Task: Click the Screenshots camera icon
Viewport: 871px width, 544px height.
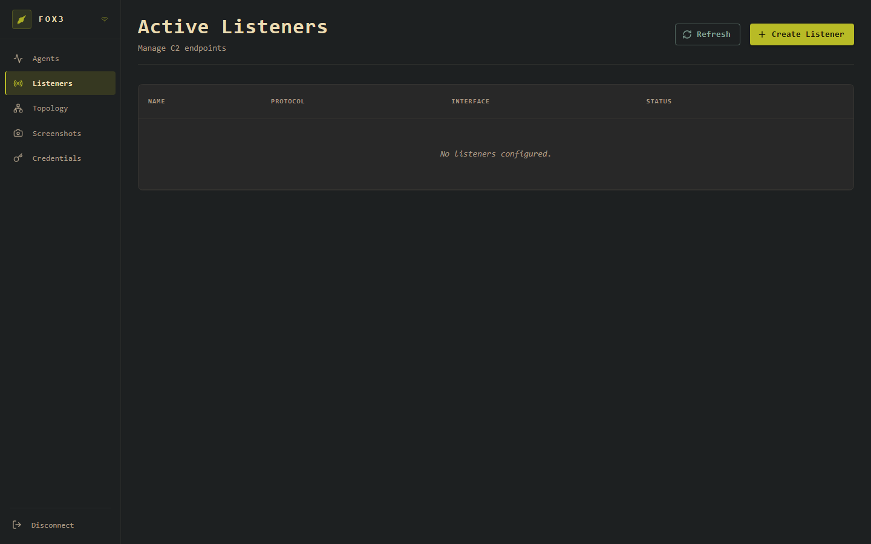Action: tap(18, 133)
